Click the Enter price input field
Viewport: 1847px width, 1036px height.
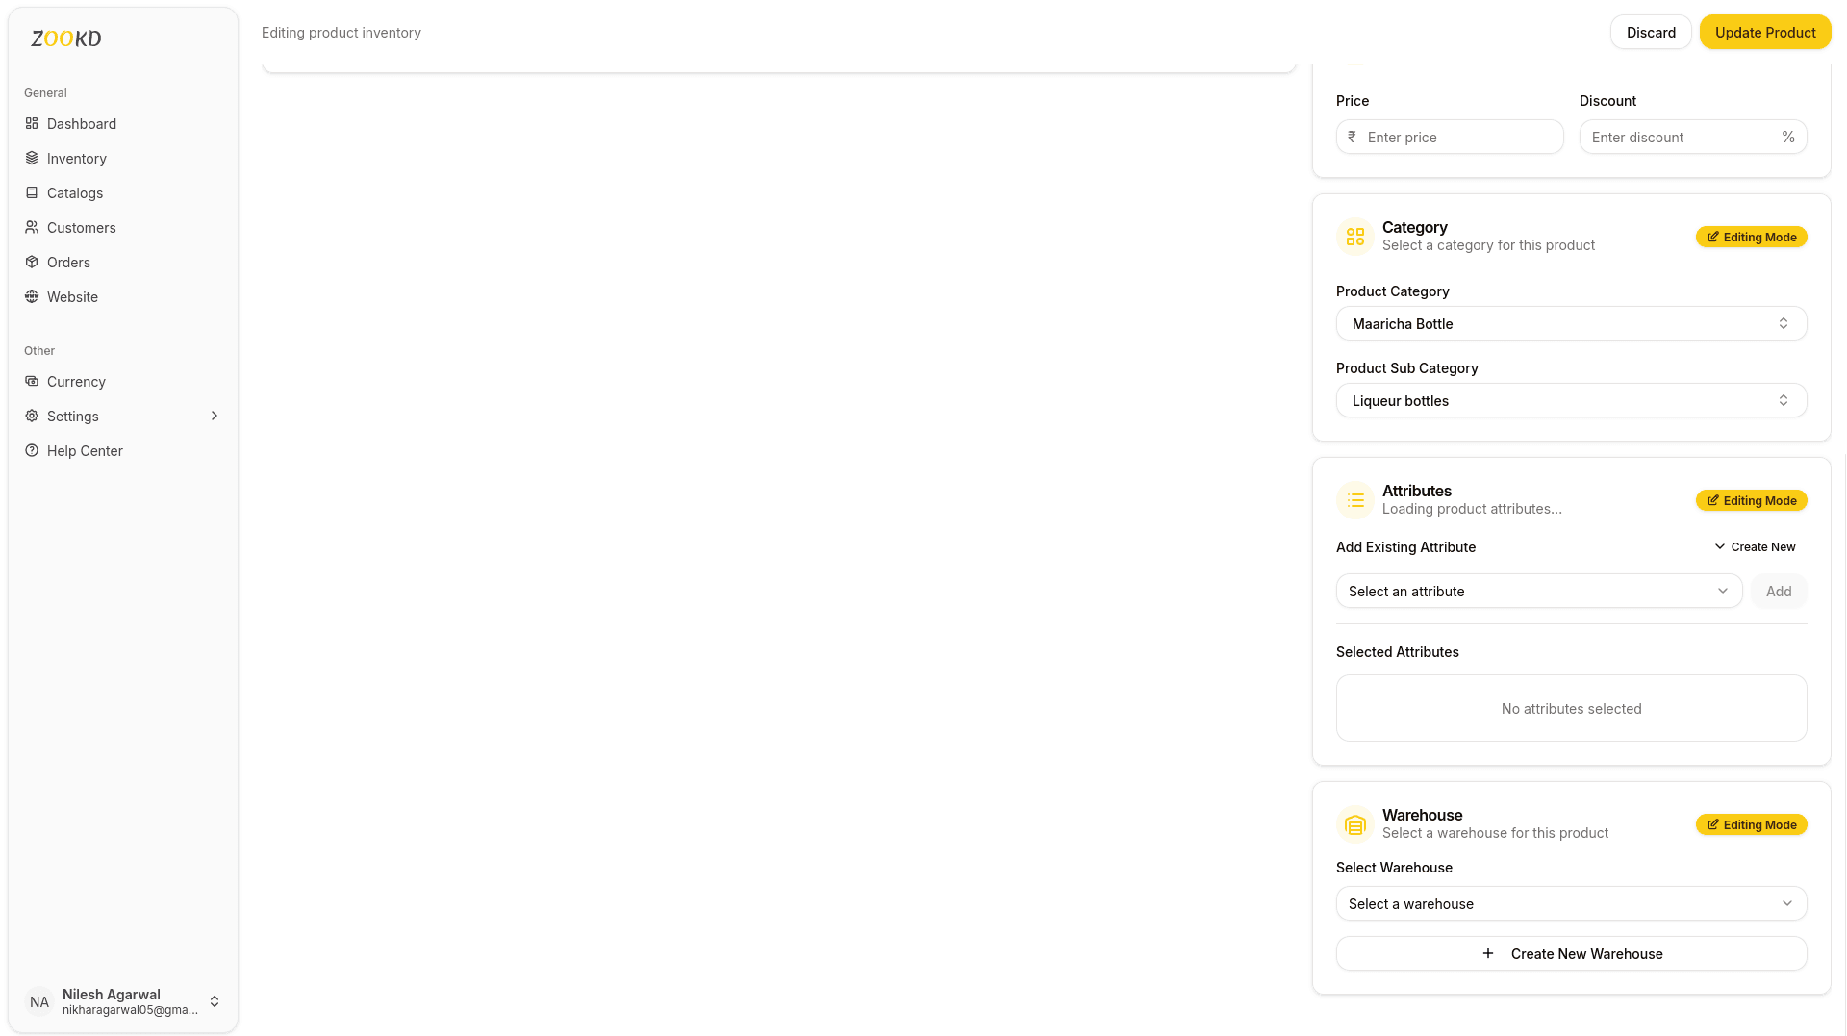(x=1449, y=137)
